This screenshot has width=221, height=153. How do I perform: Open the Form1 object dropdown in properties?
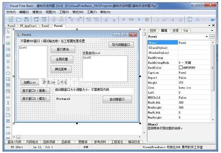(207, 37)
